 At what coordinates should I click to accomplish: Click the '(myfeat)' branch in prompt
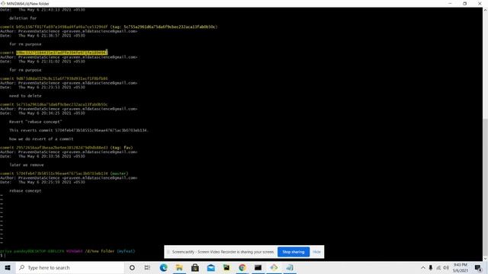[x=126, y=251]
